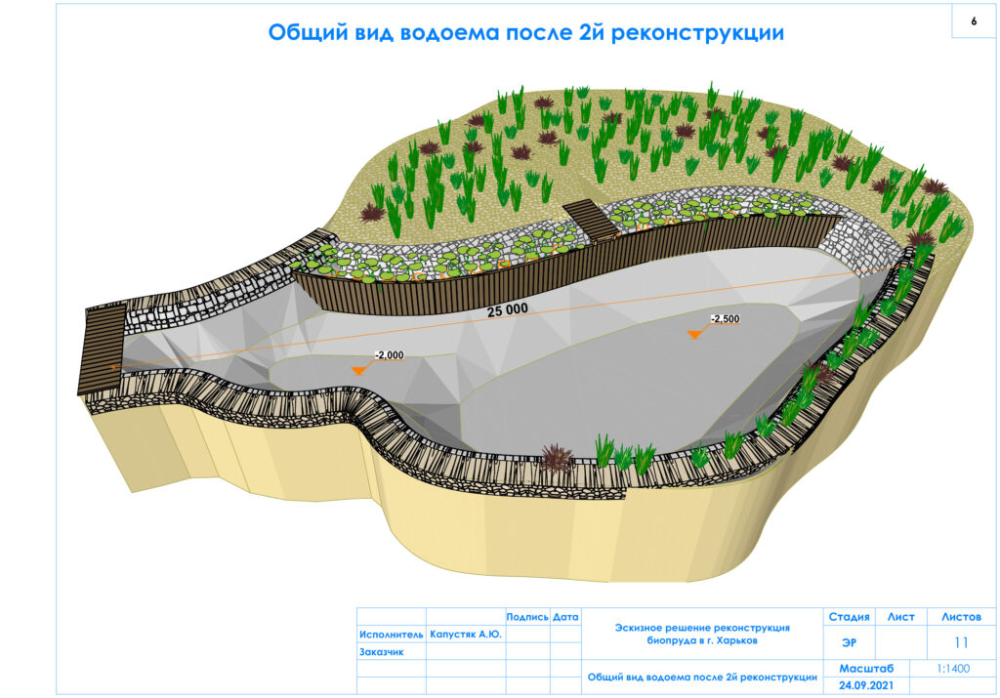Click the 'Лист' header cell

(x=900, y=617)
